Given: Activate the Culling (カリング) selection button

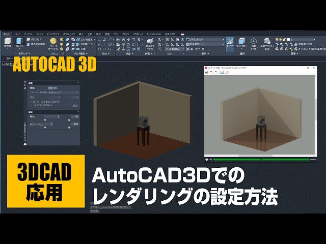Looking at the screenshot, I should tap(230, 44).
